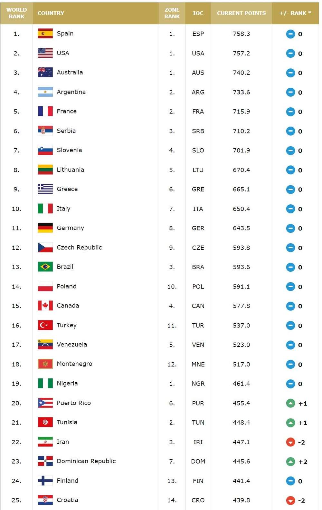Click the Spain flag icon
The width and height of the screenshot is (322, 510).
(x=45, y=34)
